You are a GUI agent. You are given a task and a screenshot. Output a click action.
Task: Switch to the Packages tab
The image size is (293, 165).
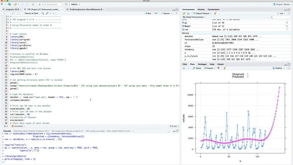(202, 64)
